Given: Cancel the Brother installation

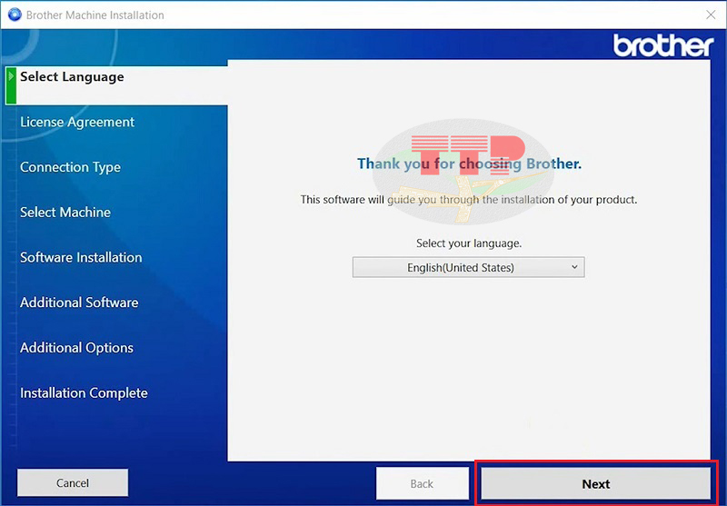Looking at the screenshot, I should point(73,482).
